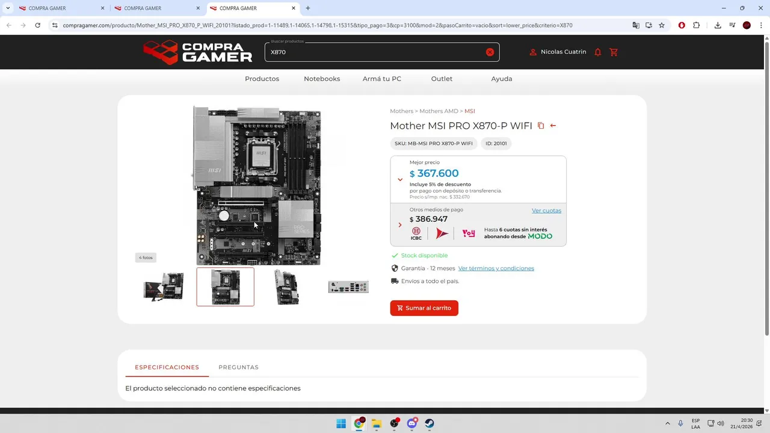The image size is (770, 433).
Task: Open the volume control in tray
Action: point(721,423)
